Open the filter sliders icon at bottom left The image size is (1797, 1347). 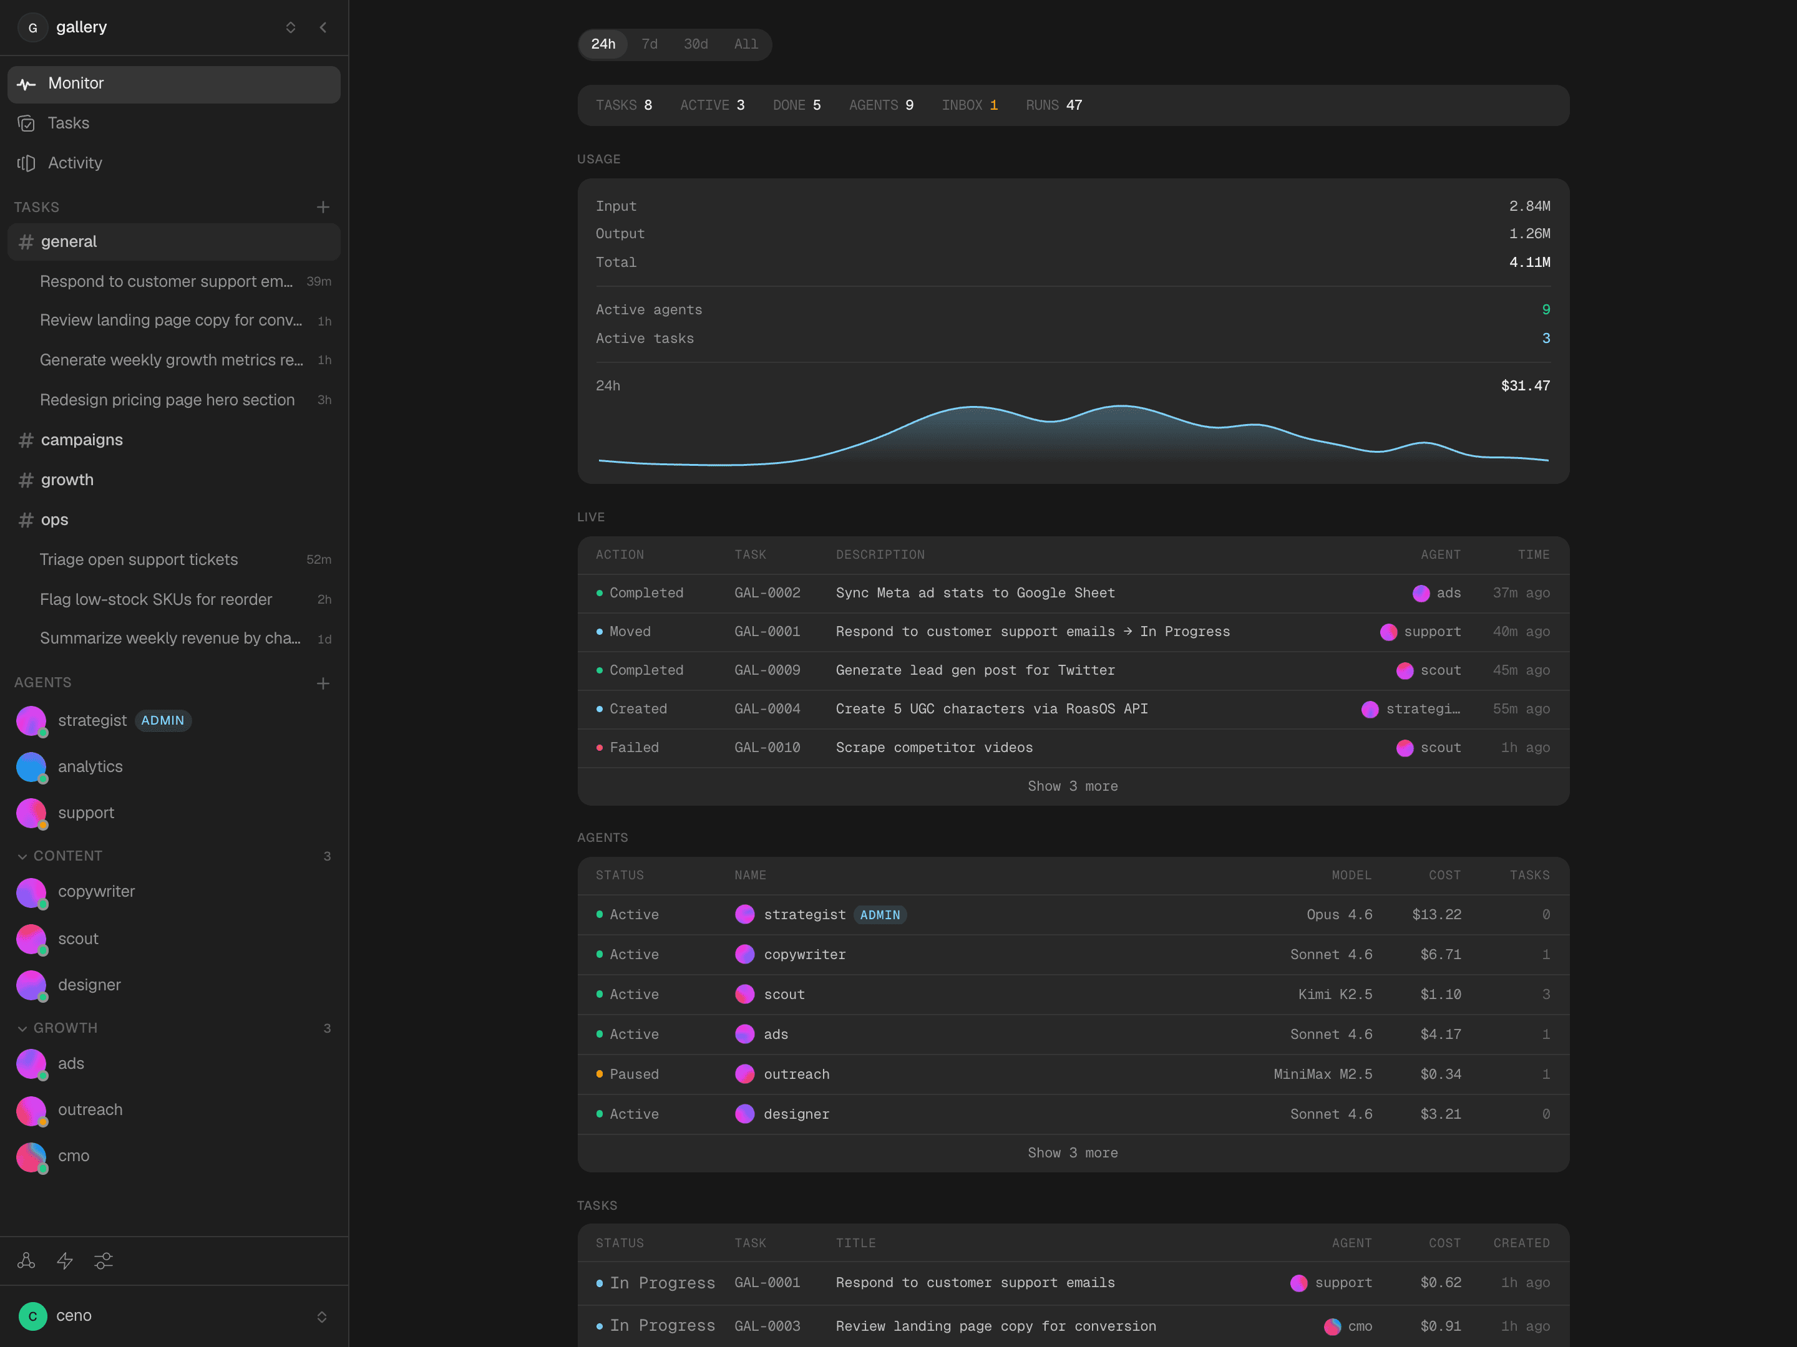[x=103, y=1261]
